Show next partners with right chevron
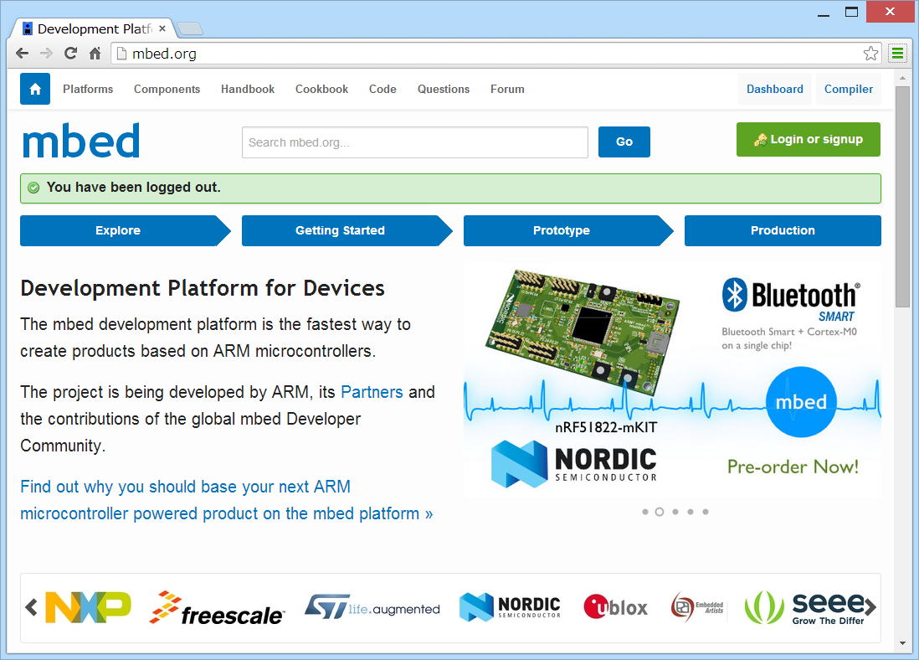This screenshot has width=919, height=660. [871, 606]
